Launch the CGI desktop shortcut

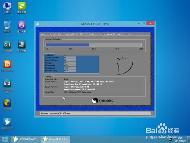point(7,46)
